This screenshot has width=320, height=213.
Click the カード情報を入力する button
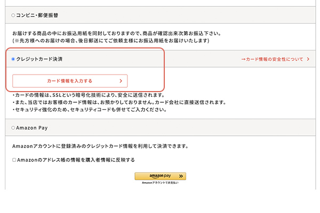pos(70,81)
